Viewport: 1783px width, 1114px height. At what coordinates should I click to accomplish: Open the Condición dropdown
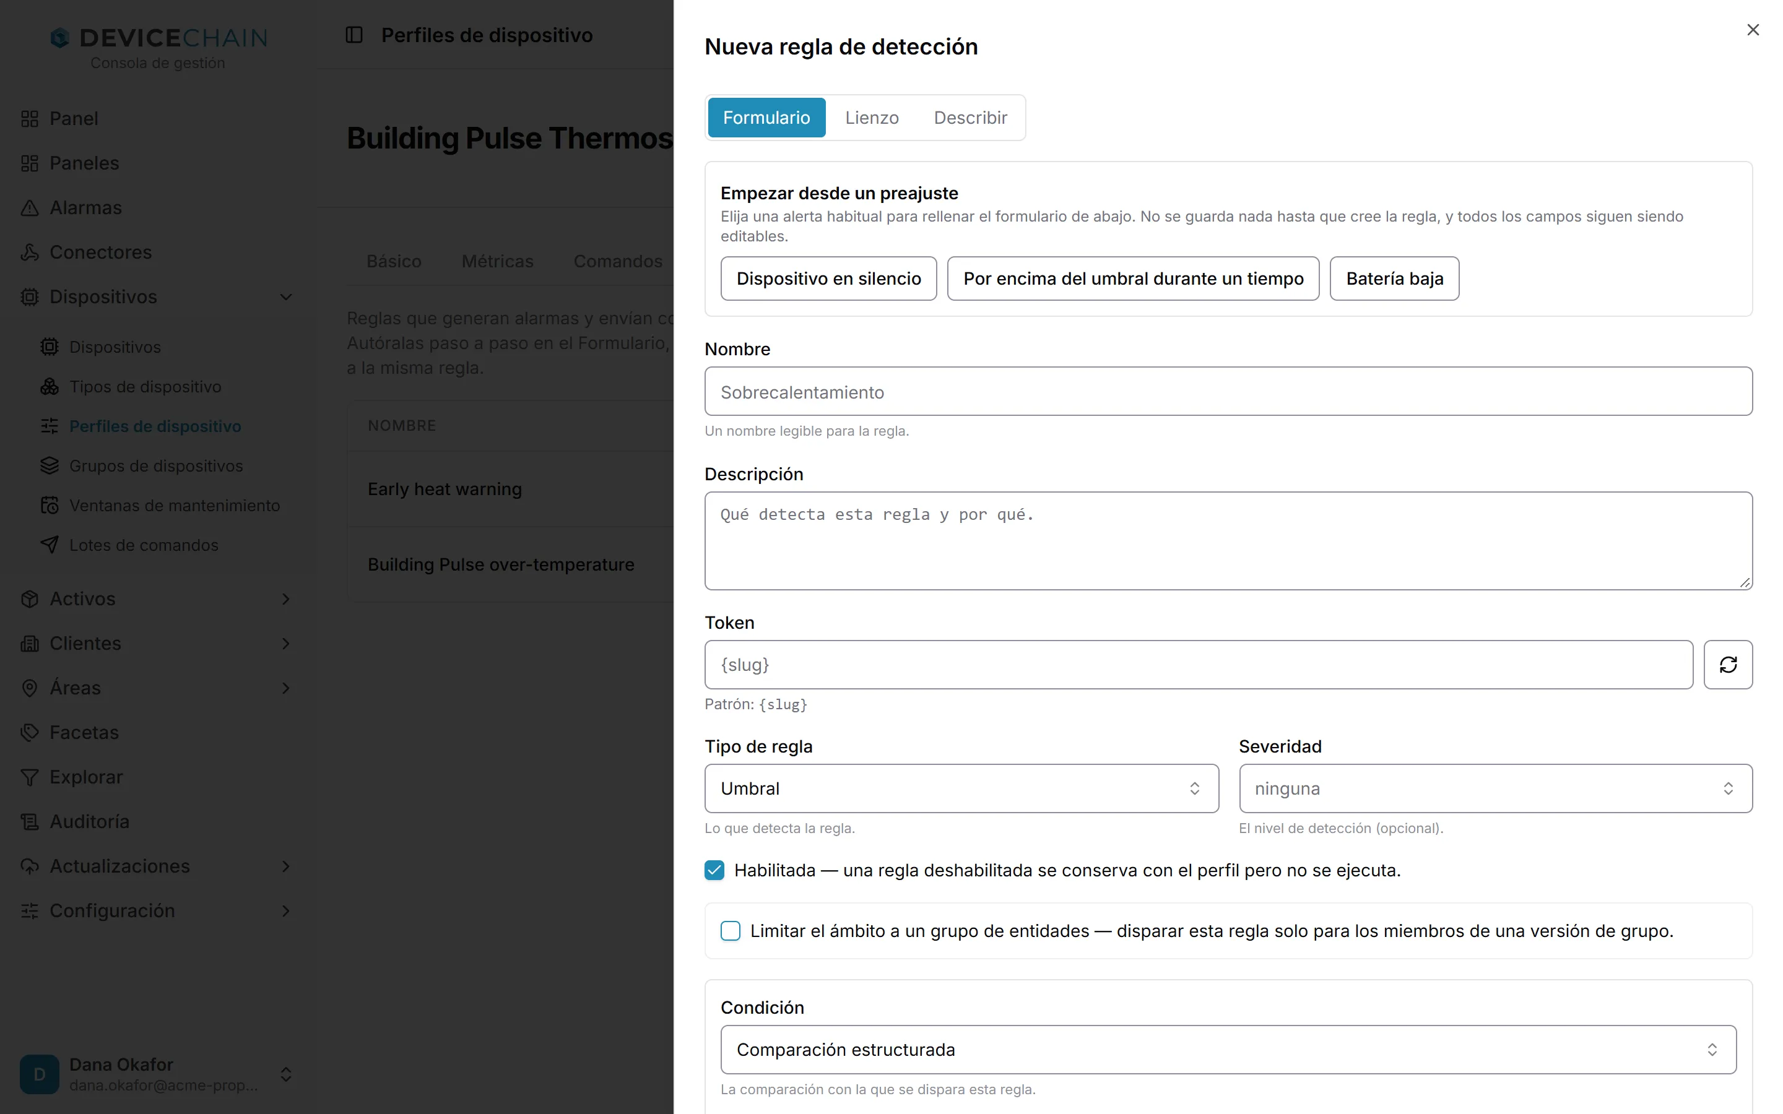click(x=1228, y=1049)
